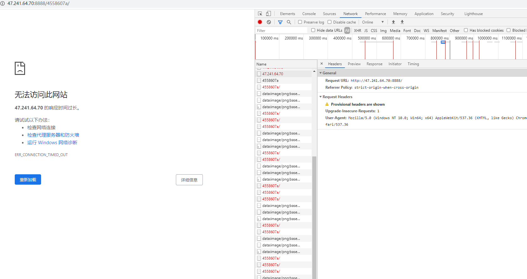Check Has blocked cookies
Screen dimensions: 527x279
(466, 30)
